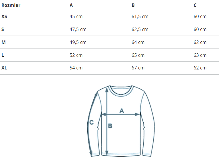
Task: Click the letter A label on sweater diagram
Action: point(122,110)
